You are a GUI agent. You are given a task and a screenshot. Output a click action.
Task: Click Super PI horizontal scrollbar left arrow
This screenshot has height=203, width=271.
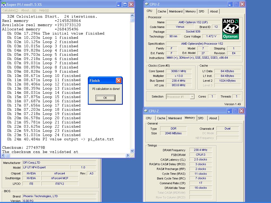(3, 155)
